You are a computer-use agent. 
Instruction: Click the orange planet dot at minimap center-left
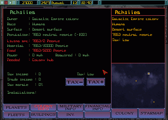click(136, 81)
